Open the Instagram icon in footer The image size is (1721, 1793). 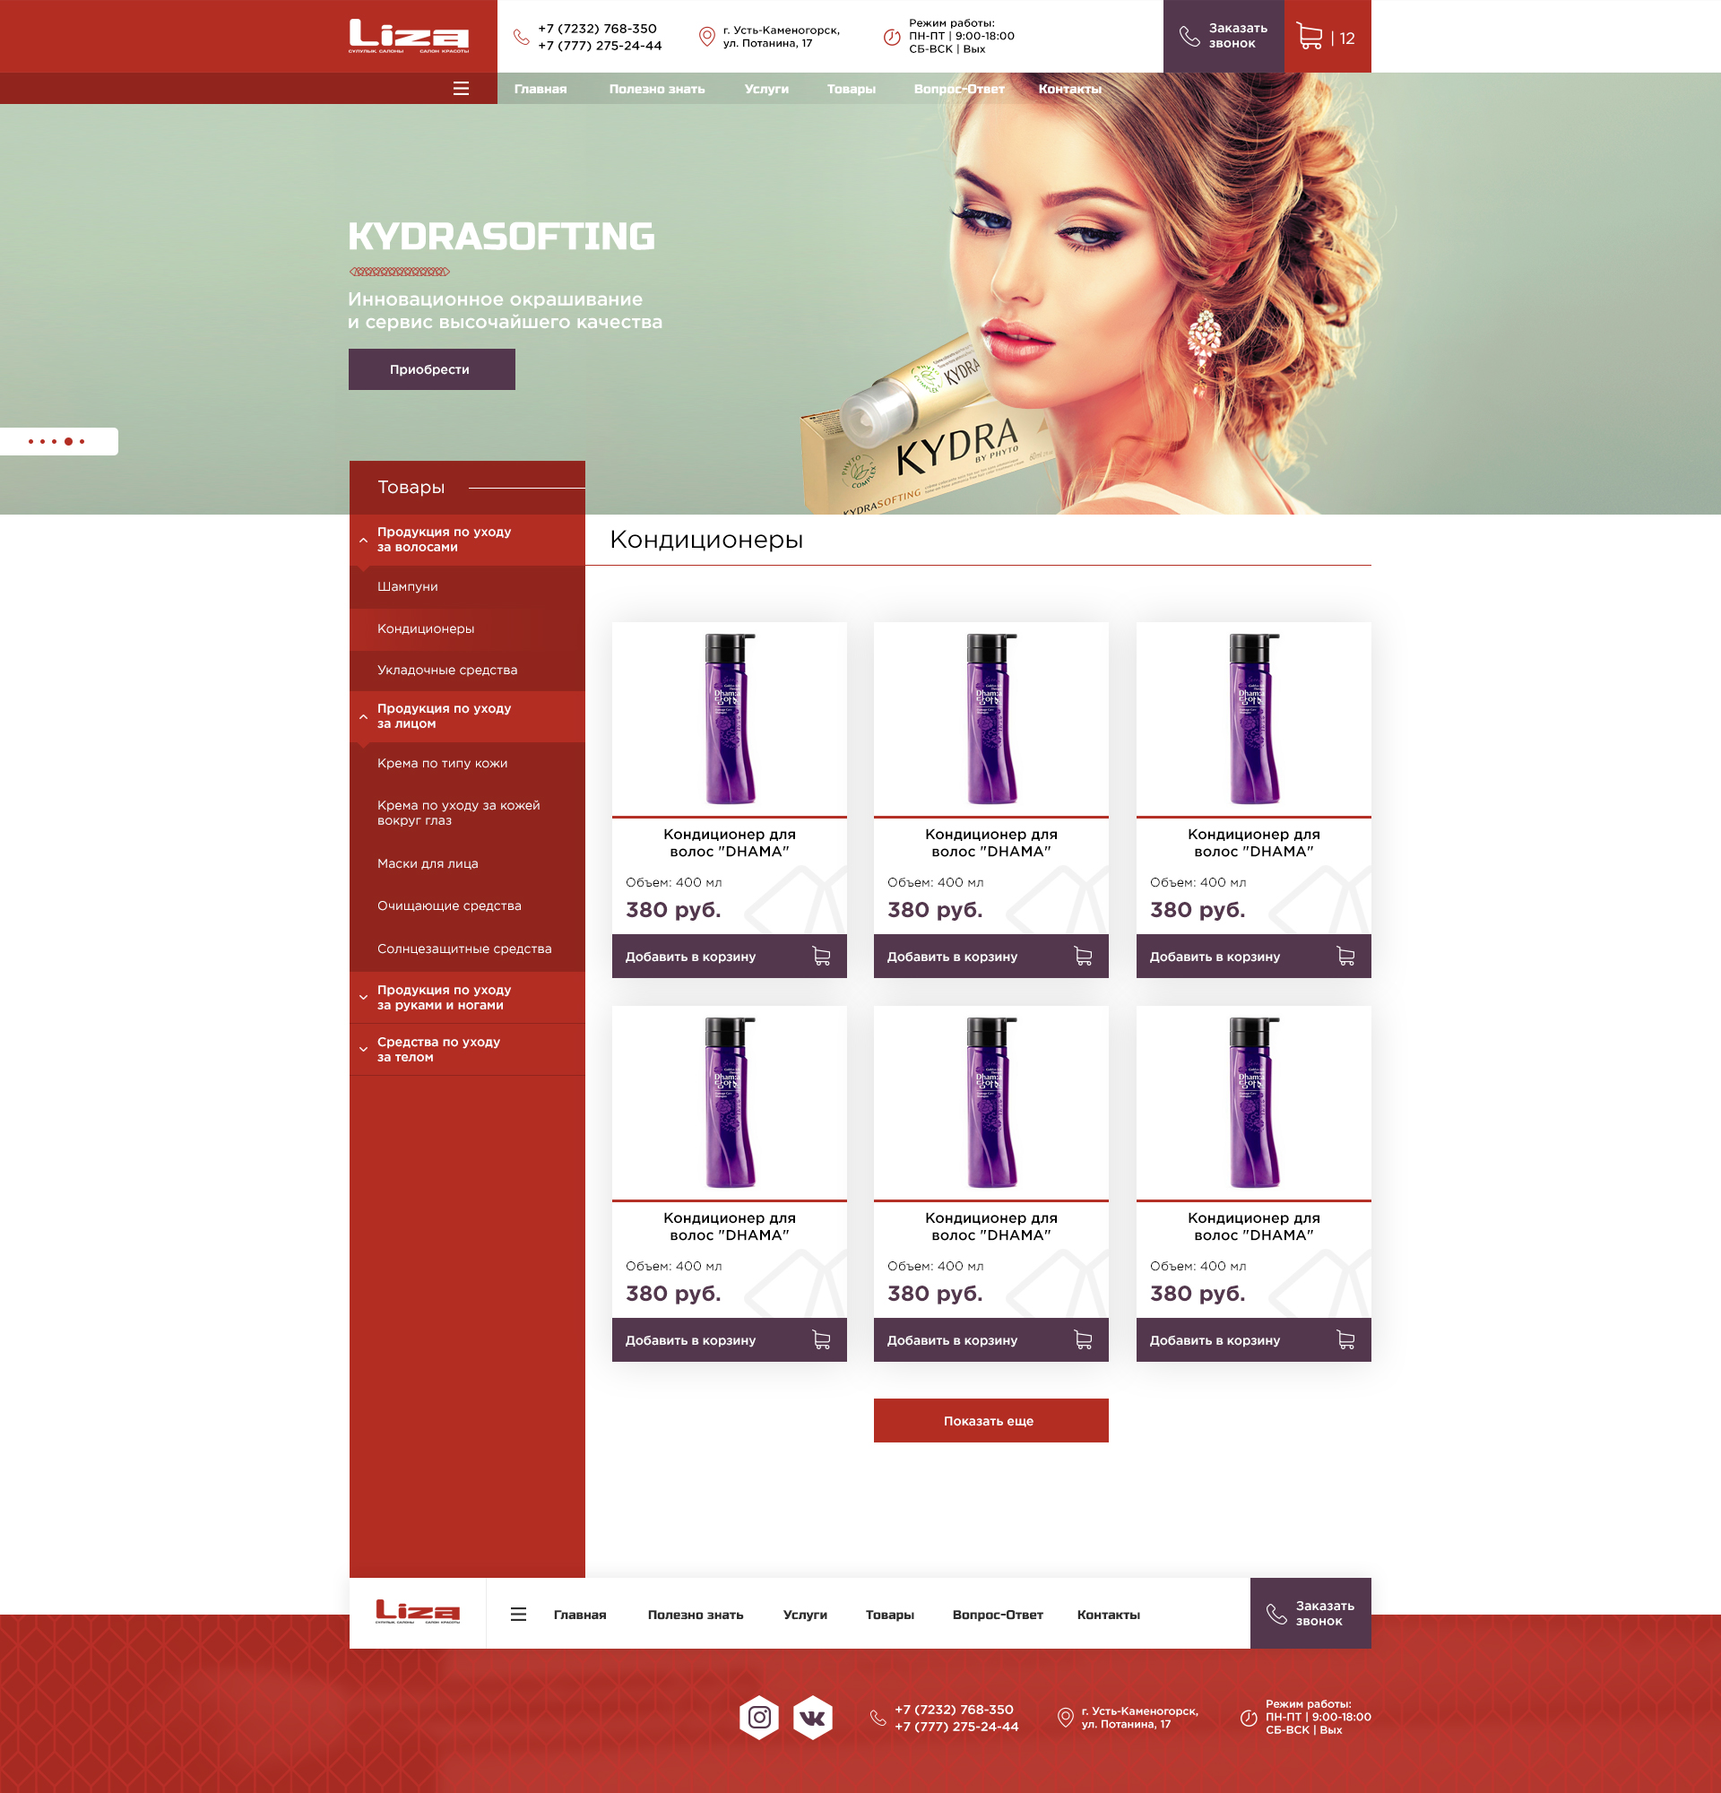pyautogui.click(x=759, y=1717)
